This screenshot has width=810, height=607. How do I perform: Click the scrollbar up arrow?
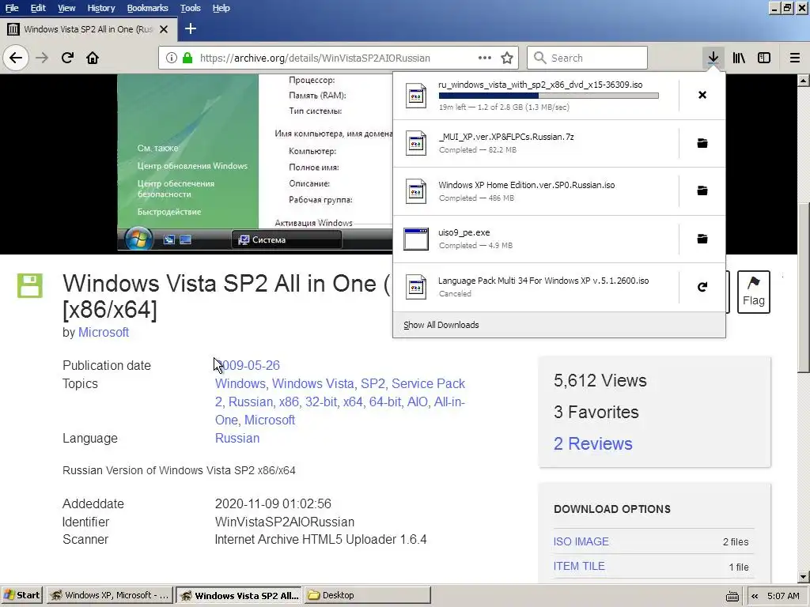803,80
